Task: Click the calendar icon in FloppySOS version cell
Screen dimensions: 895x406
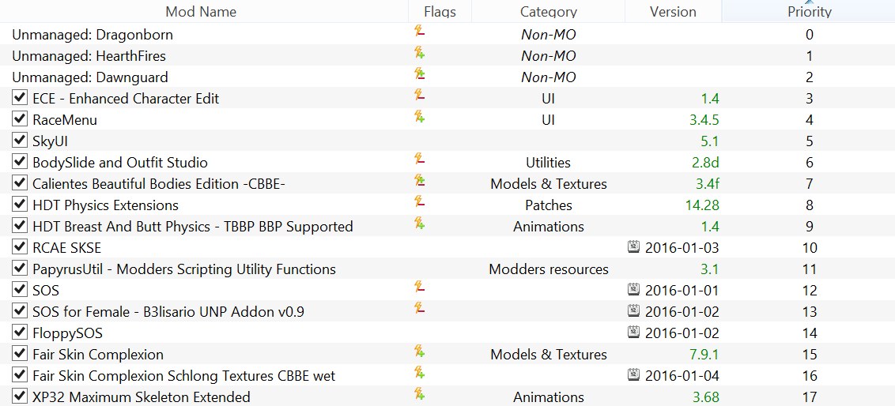Action: [633, 332]
